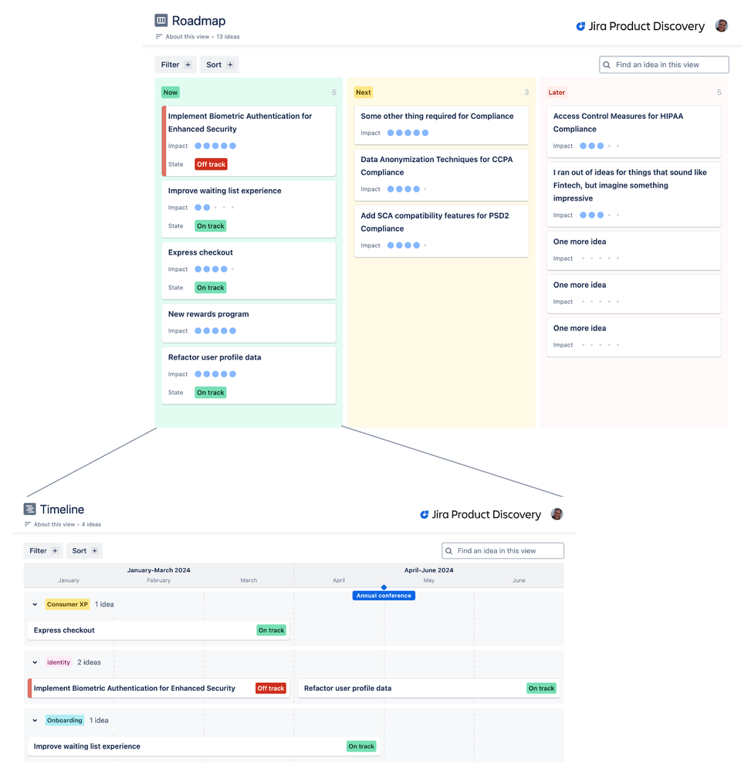Collapse the Consumer XP group

point(34,604)
